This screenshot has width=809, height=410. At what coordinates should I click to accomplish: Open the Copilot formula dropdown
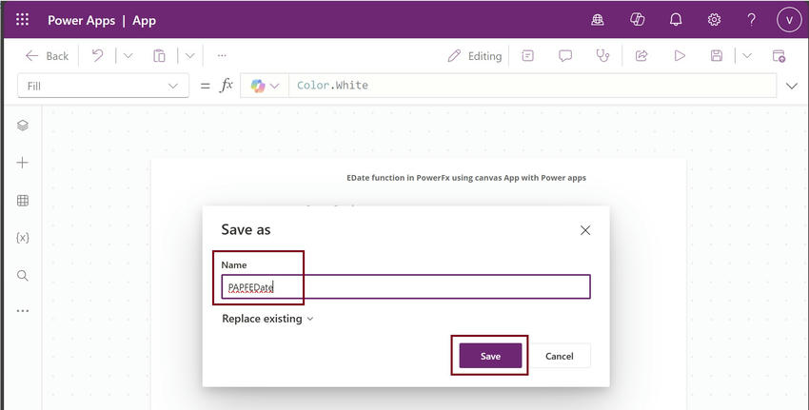point(265,86)
